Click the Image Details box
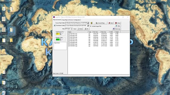Screen dimensions: 170x95 [60, 46]
